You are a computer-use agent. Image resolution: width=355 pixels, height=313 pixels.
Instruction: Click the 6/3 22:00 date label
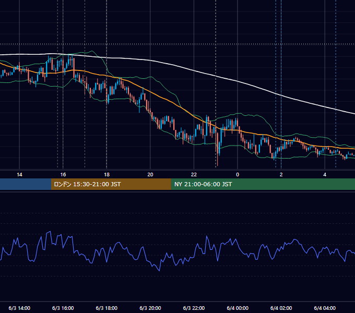pos(194,308)
